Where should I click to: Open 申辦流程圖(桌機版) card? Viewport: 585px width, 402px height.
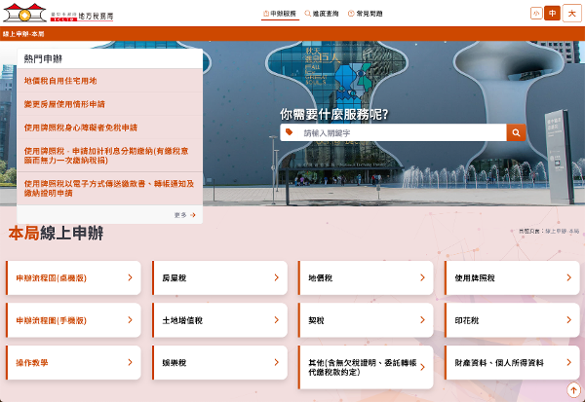tap(70, 277)
